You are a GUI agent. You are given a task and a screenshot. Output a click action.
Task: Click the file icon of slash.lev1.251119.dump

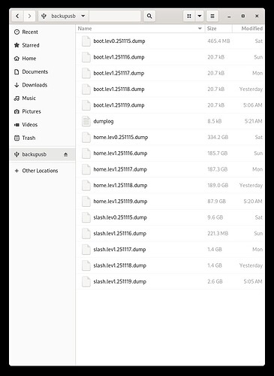(x=86, y=282)
